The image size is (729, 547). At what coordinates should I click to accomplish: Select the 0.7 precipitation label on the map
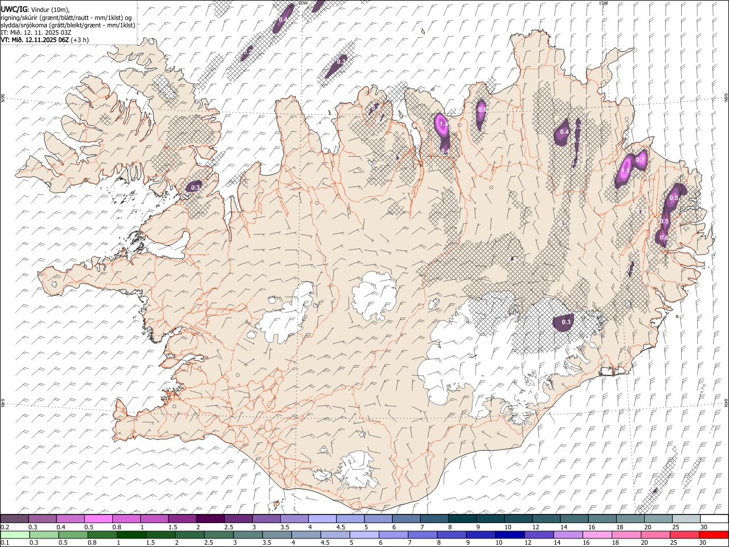pos(641,160)
